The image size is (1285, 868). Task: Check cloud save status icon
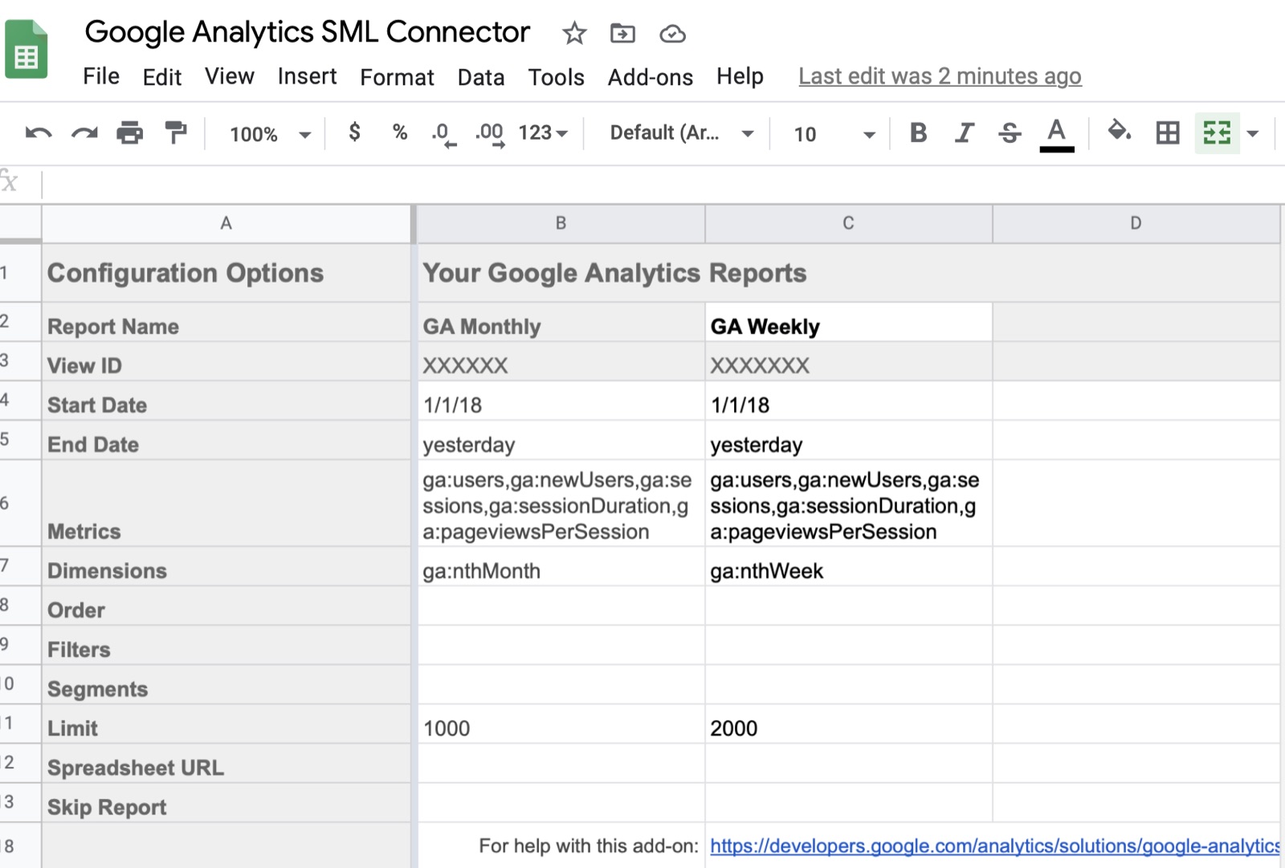[x=672, y=34]
